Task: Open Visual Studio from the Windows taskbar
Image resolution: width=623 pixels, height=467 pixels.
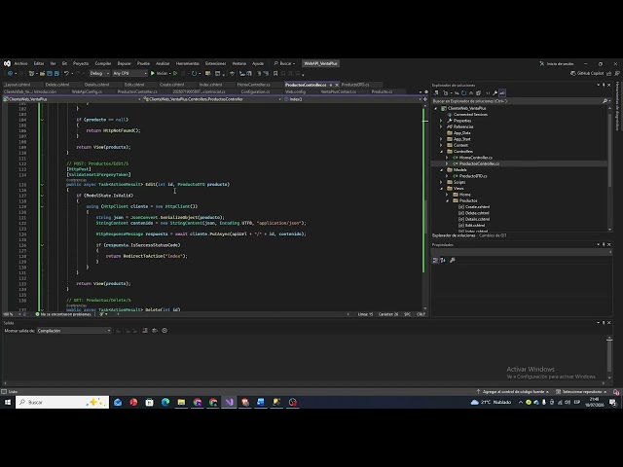Action: [230, 402]
